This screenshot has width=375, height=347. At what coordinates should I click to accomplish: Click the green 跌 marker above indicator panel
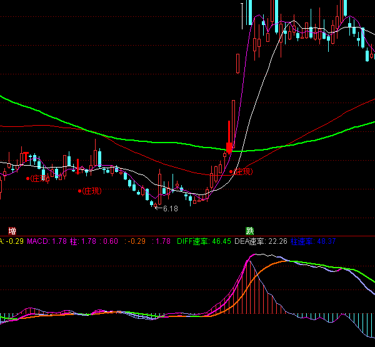(x=249, y=231)
